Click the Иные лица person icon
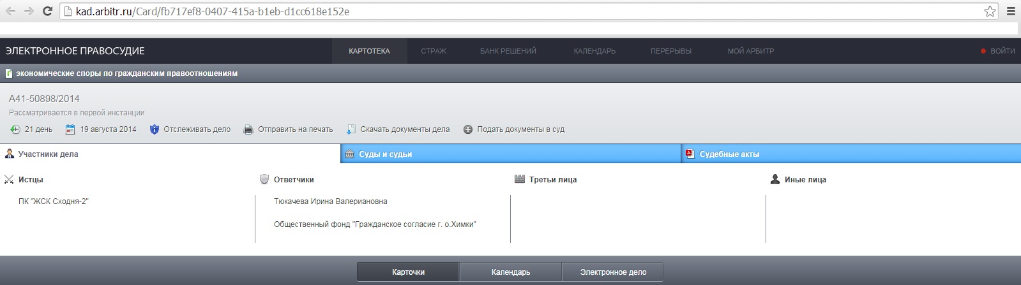Screen dimensions: 1021x285 775,179
